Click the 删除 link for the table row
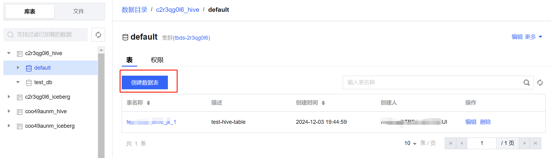 tap(485, 122)
